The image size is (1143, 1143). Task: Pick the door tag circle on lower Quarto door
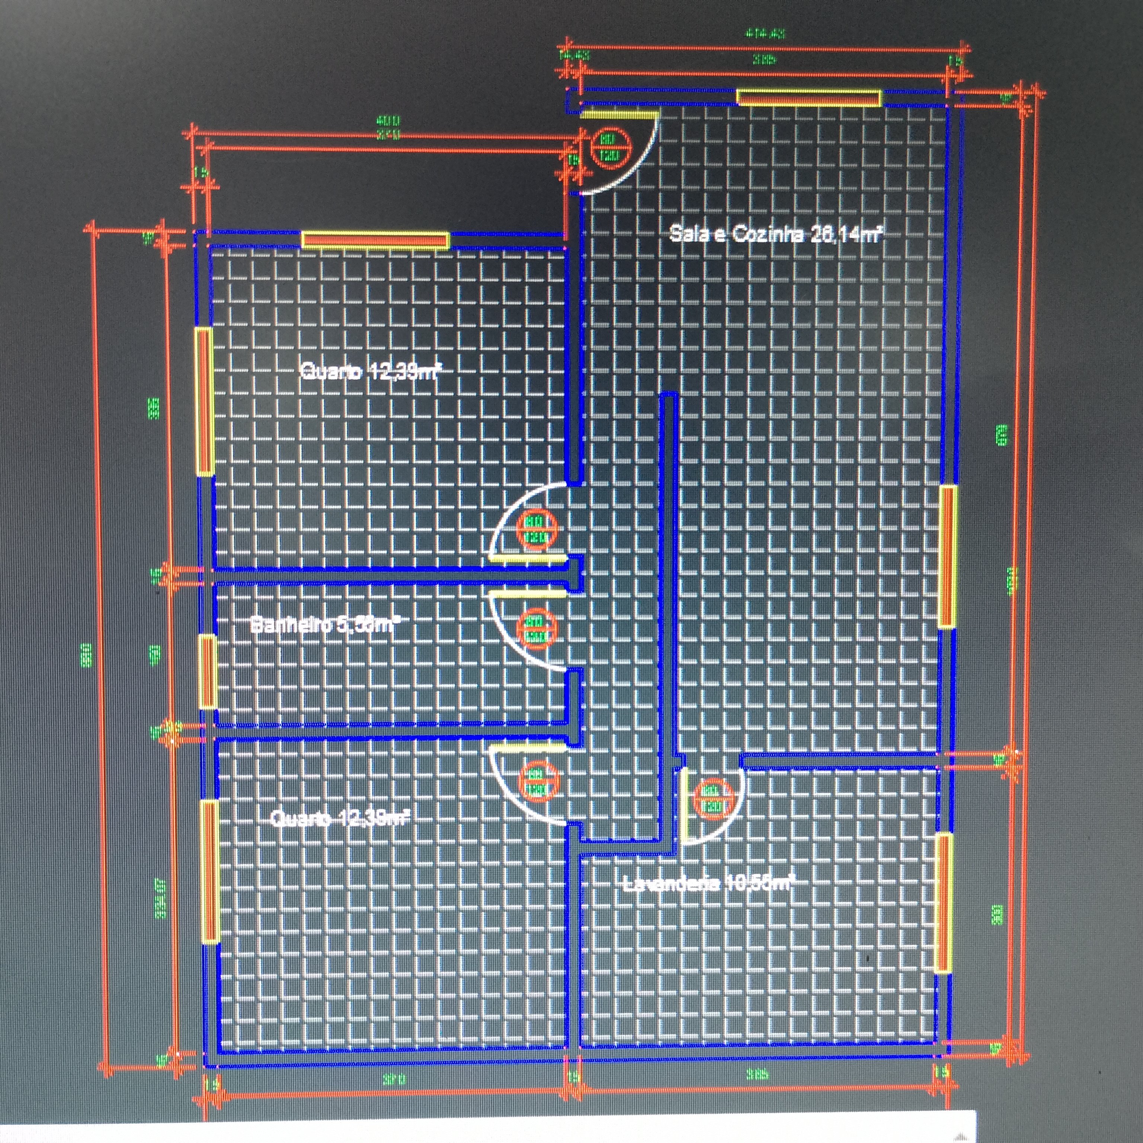[x=538, y=781]
